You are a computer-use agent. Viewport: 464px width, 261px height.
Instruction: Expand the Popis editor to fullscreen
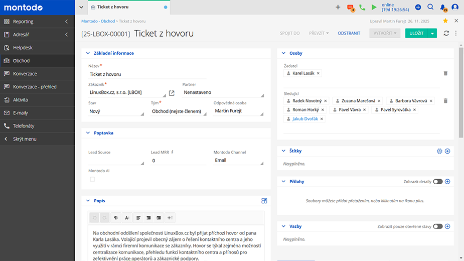264,201
